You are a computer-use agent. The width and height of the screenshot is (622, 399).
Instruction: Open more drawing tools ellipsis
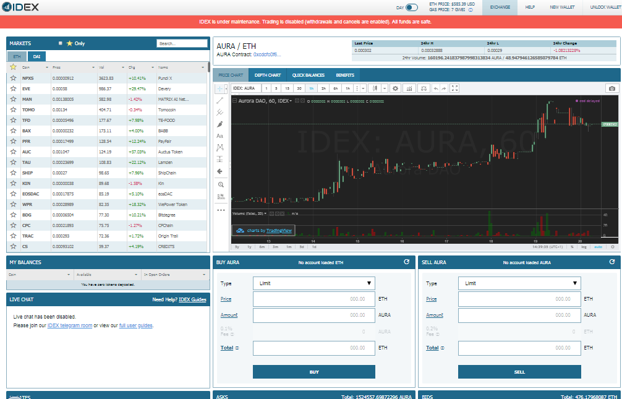coord(221,210)
